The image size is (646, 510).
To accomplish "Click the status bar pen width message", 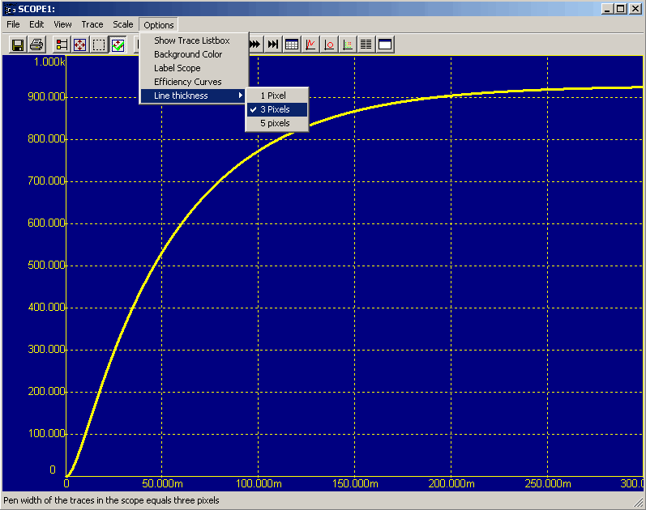I will (x=111, y=500).
